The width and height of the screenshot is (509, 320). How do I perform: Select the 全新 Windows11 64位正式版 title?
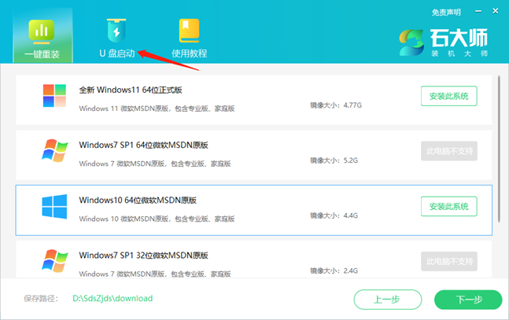(131, 90)
